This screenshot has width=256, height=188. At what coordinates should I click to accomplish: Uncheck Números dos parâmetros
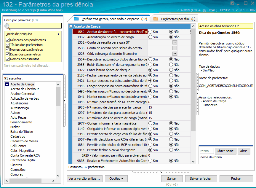[x=7, y=40]
